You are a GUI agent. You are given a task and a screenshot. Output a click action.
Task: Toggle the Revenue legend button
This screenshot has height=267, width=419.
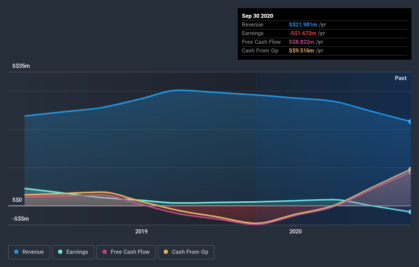click(x=29, y=252)
